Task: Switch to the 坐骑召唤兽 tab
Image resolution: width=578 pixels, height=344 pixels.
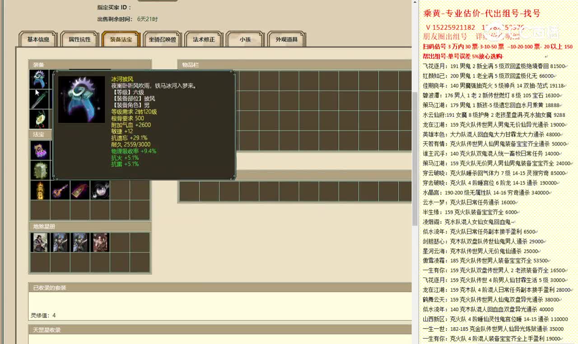Action: pyautogui.click(x=163, y=39)
